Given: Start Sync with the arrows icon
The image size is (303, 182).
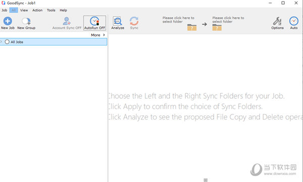Looking at the screenshot, I should [x=134, y=21].
